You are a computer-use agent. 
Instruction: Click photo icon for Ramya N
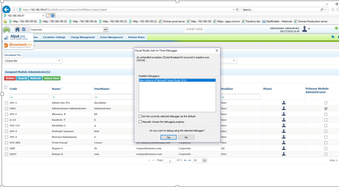click(284, 154)
